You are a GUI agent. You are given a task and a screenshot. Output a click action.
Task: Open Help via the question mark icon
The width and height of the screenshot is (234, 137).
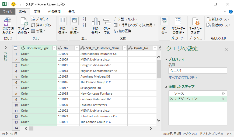(230, 12)
